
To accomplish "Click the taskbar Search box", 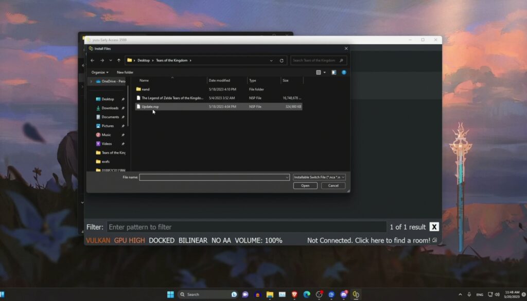I will coord(207,294).
